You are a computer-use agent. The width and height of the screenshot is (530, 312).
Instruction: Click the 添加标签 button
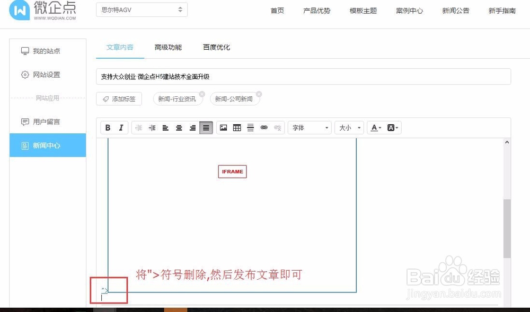[119, 99]
